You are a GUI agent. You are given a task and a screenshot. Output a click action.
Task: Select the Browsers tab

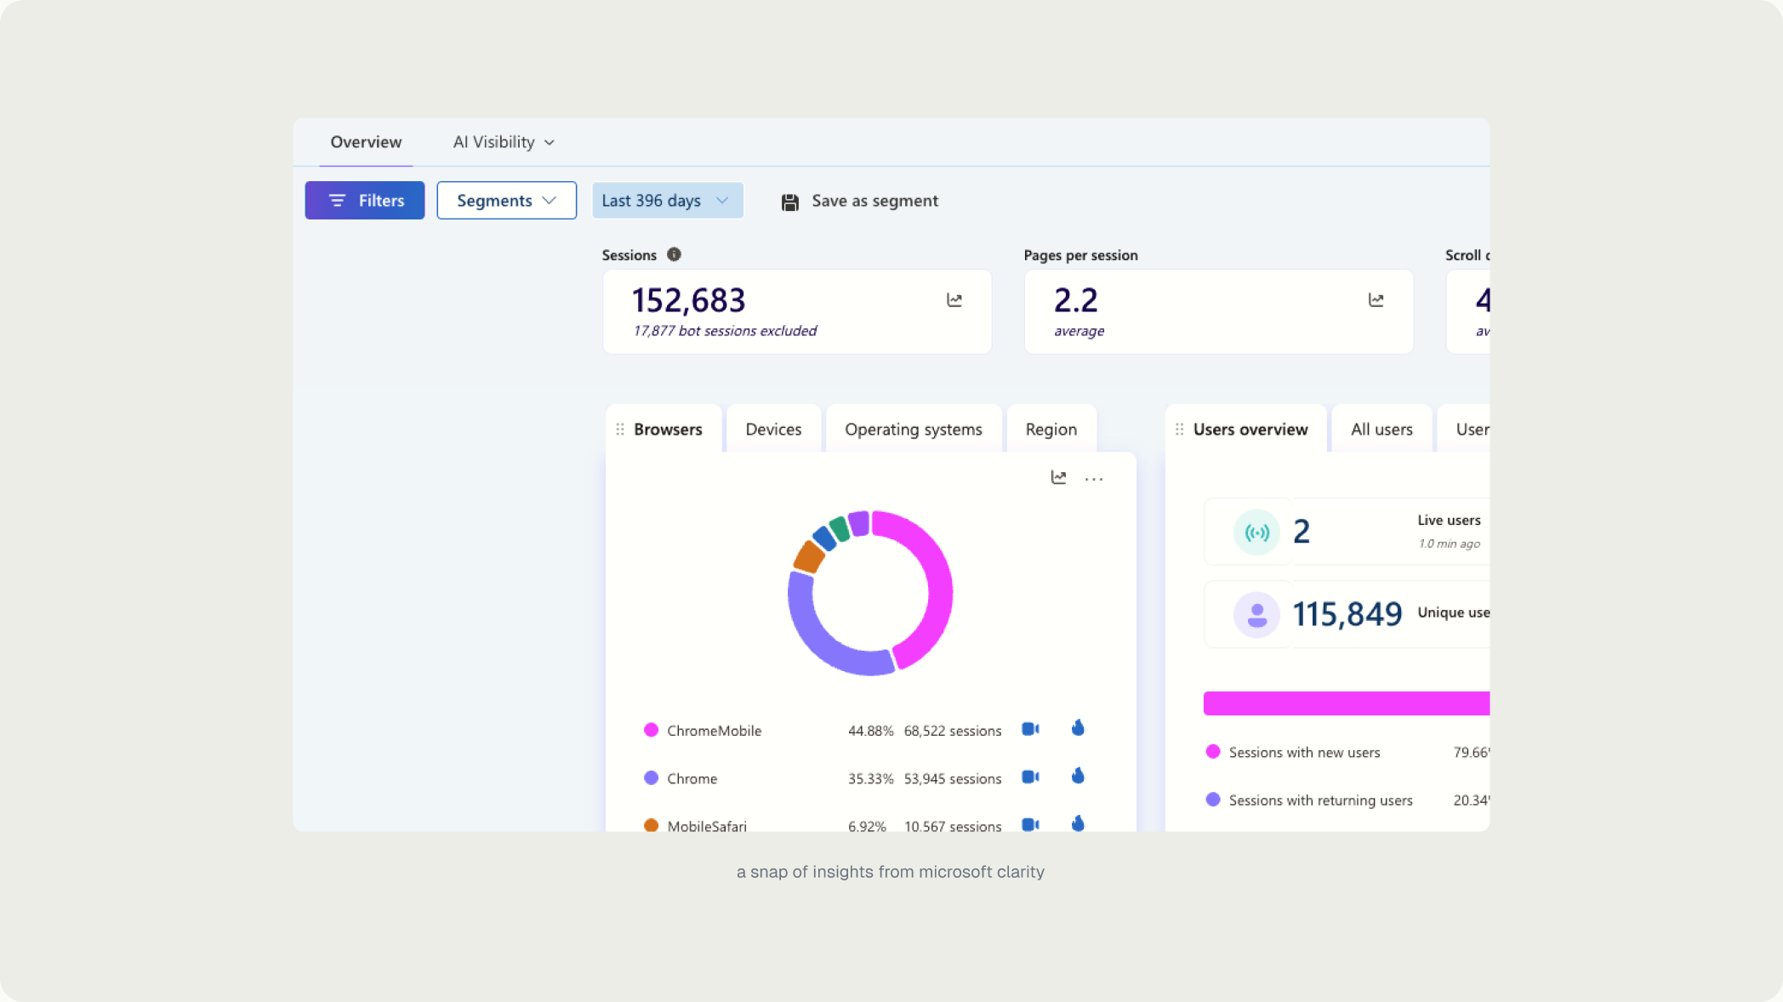667,430
